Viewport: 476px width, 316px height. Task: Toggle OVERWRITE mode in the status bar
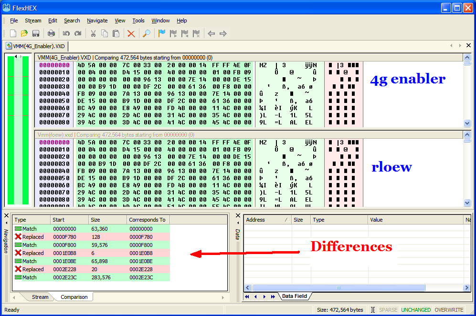point(449,310)
